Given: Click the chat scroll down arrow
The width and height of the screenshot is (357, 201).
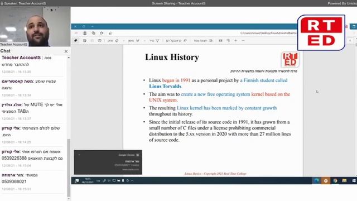Looking at the screenshot, I should [x=69, y=199].
